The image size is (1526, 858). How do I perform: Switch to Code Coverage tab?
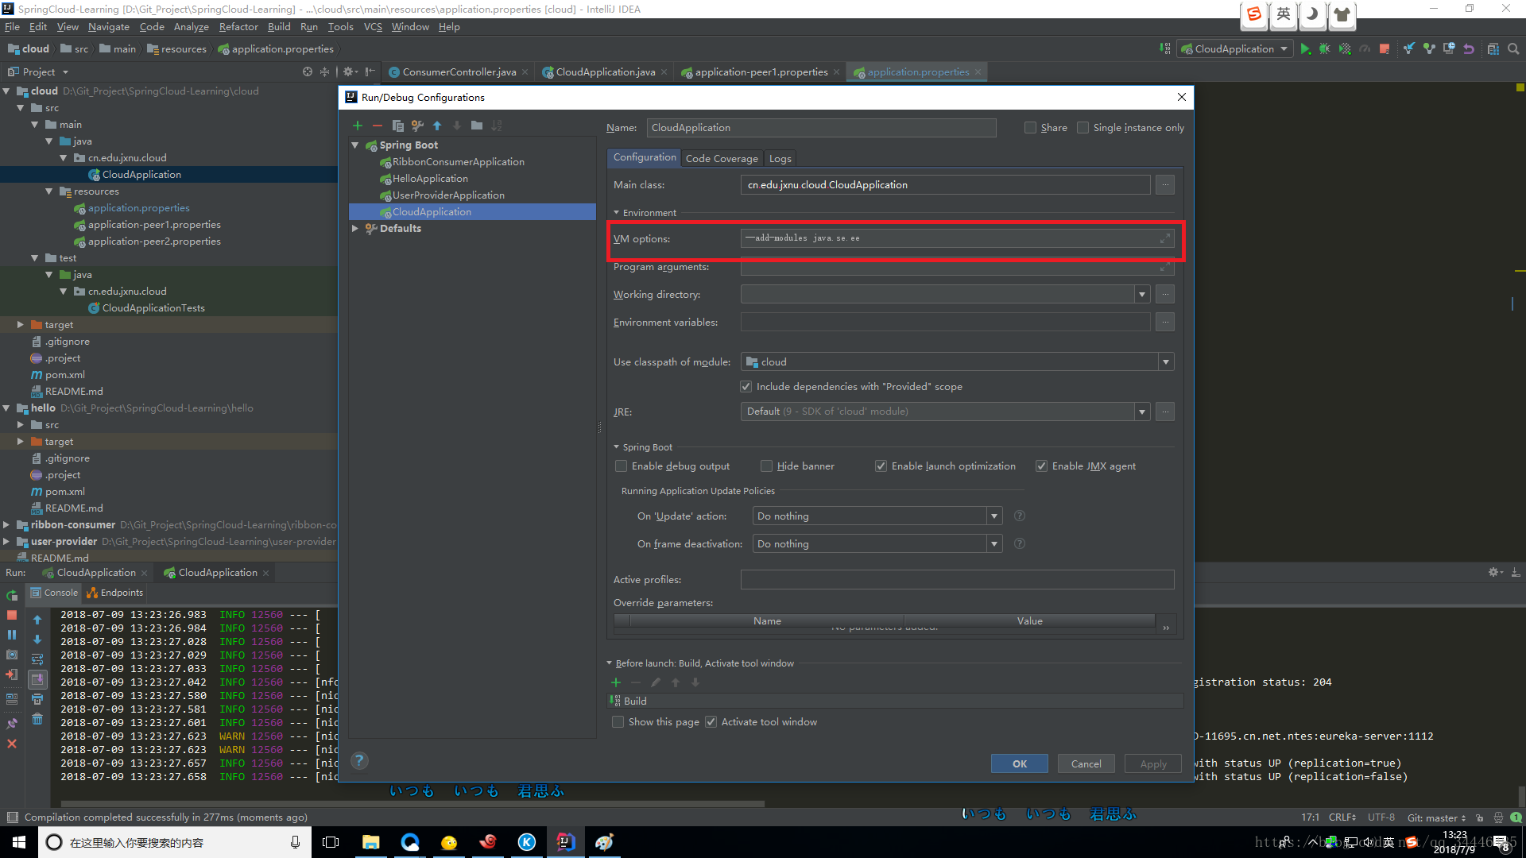pyautogui.click(x=722, y=159)
